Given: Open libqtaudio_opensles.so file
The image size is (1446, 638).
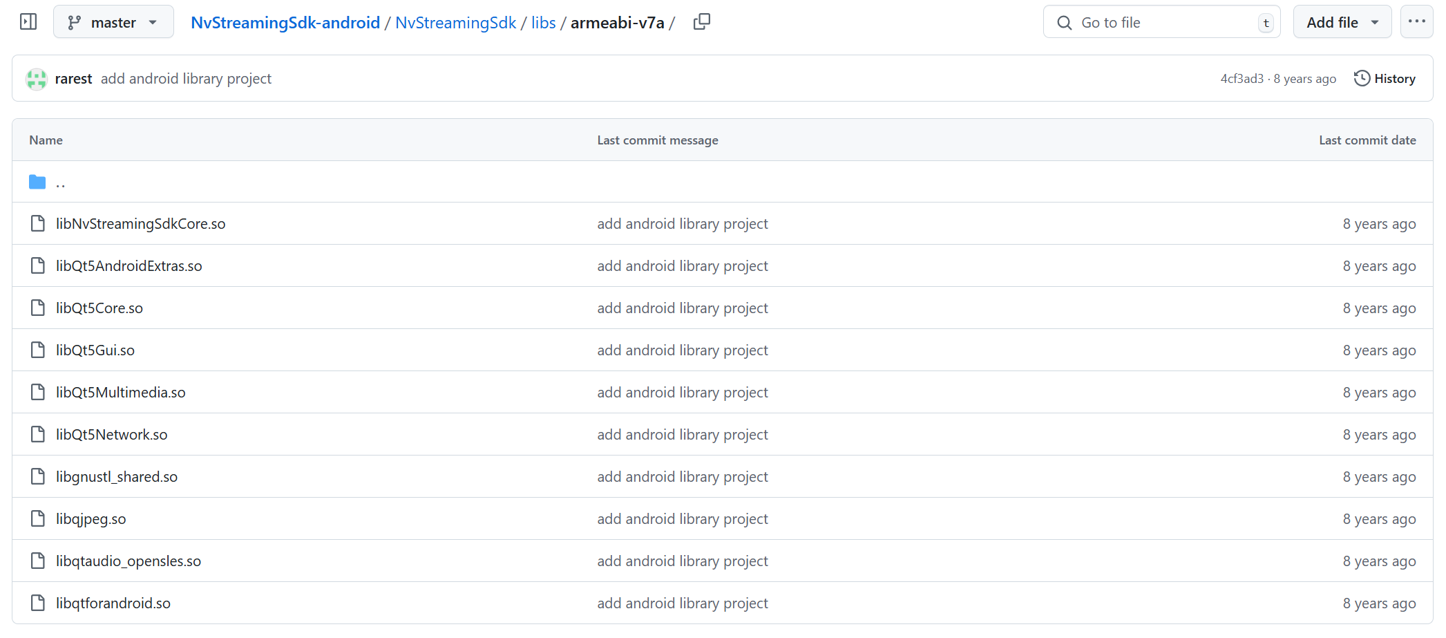Looking at the screenshot, I should (129, 561).
